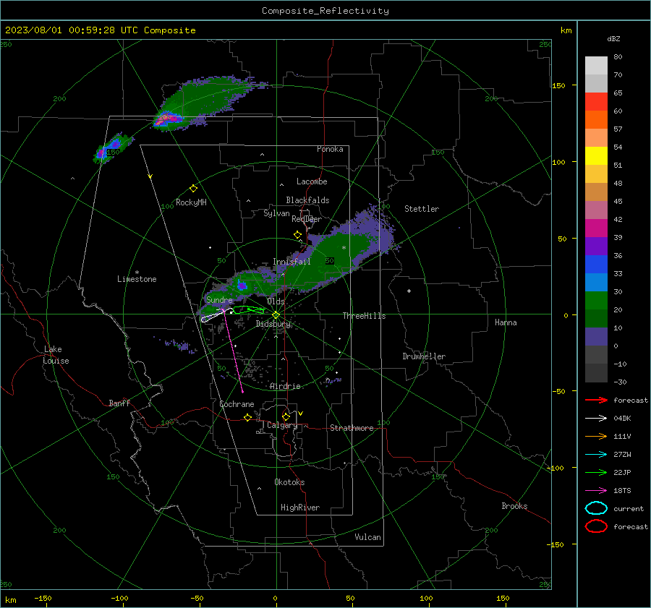Click the Drumheller town label
The height and width of the screenshot is (608, 651).
pos(424,356)
